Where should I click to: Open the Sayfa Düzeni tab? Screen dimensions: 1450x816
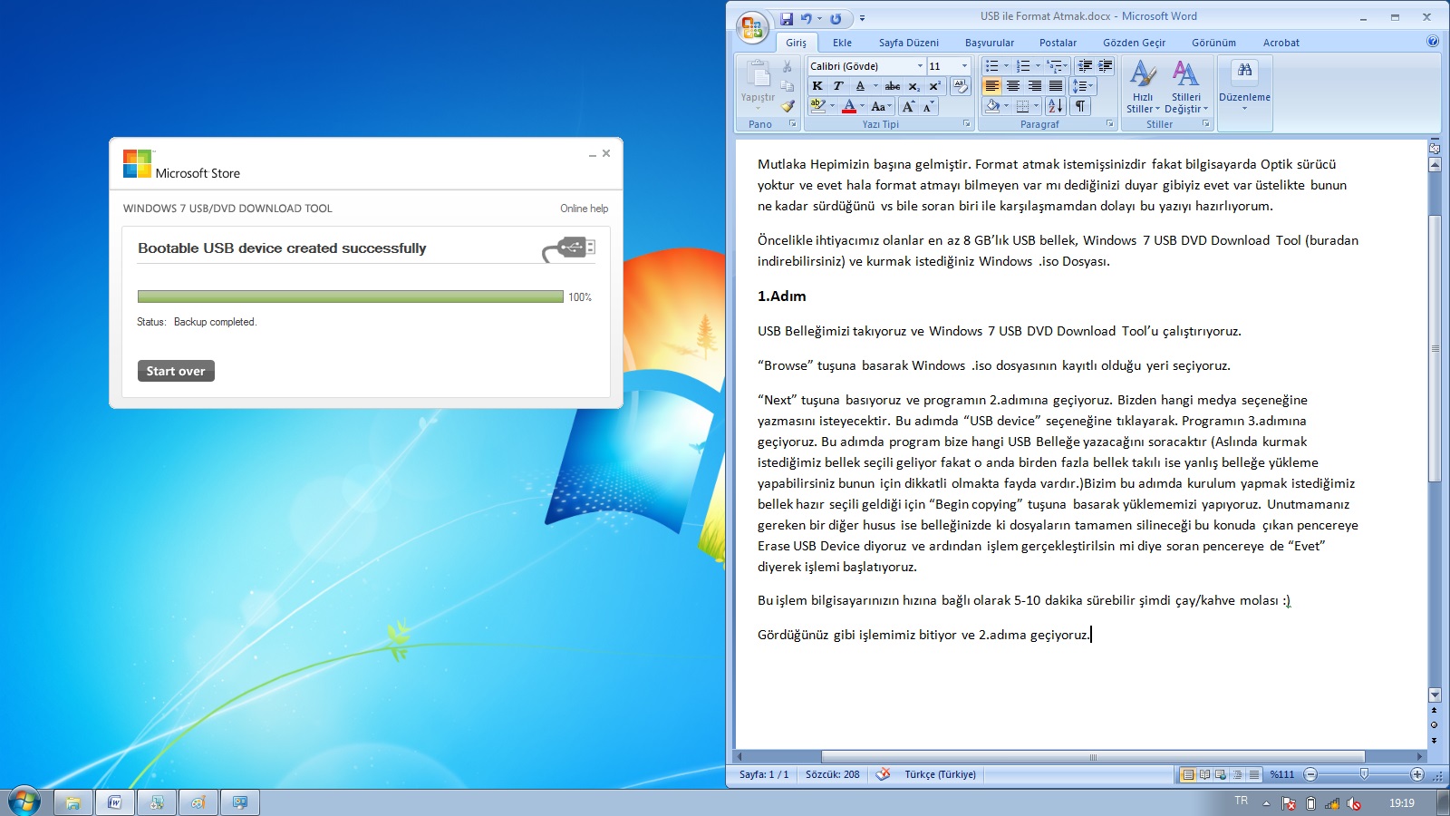[908, 43]
